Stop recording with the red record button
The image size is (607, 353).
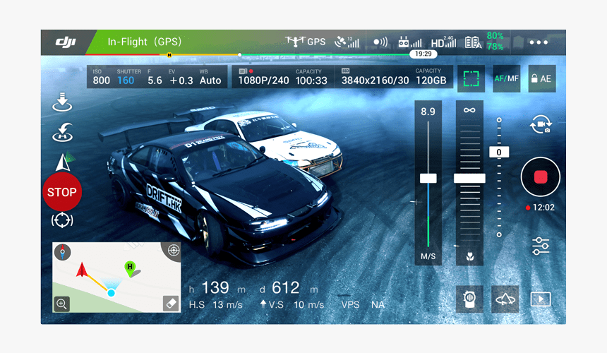pos(541,177)
